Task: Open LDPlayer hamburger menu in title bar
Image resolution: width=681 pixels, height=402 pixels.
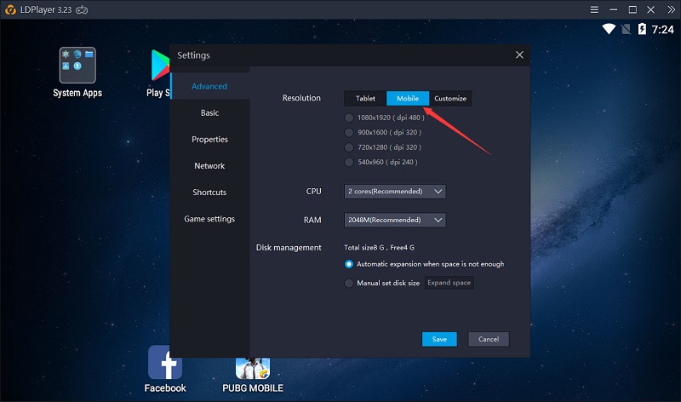Action: (594, 9)
